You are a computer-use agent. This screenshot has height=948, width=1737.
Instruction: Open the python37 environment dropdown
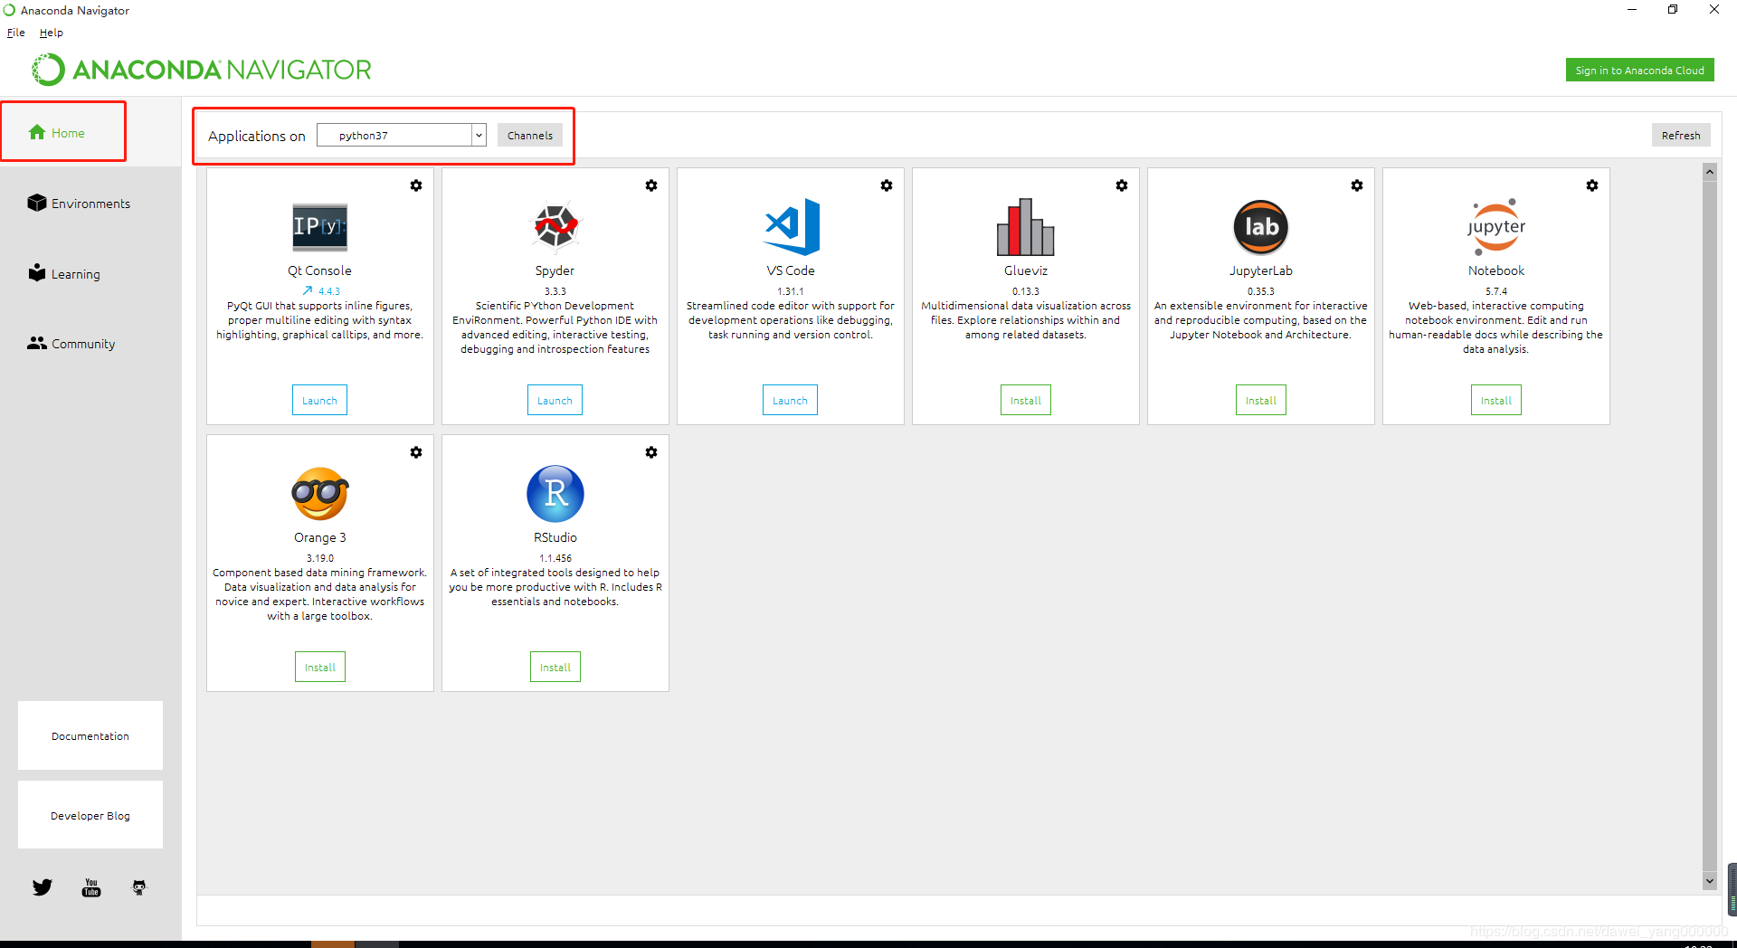pos(402,135)
